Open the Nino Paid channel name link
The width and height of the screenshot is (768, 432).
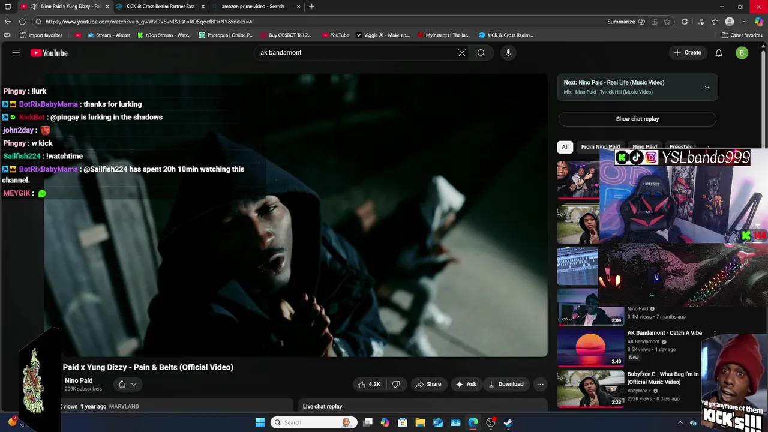pos(79,380)
